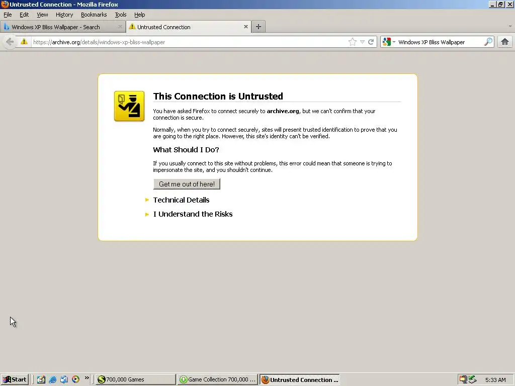515x386 pixels.
Task: Open the View menu
Action: (x=42, y=15)
